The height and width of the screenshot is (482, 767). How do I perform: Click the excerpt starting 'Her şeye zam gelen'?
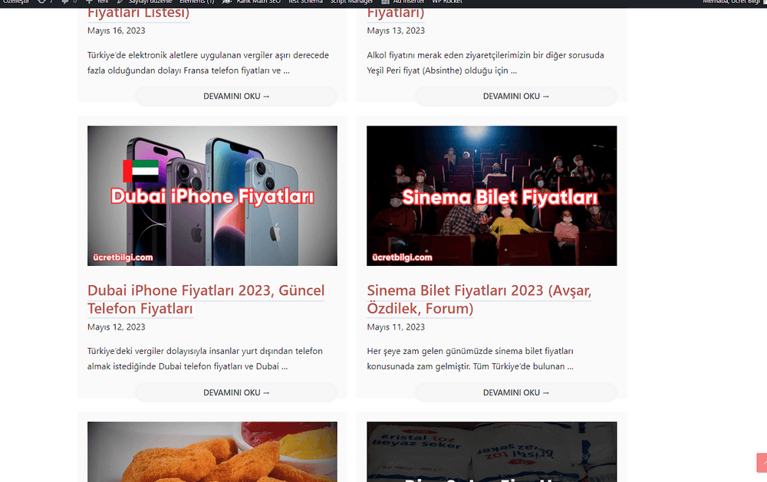click(470, 359)
